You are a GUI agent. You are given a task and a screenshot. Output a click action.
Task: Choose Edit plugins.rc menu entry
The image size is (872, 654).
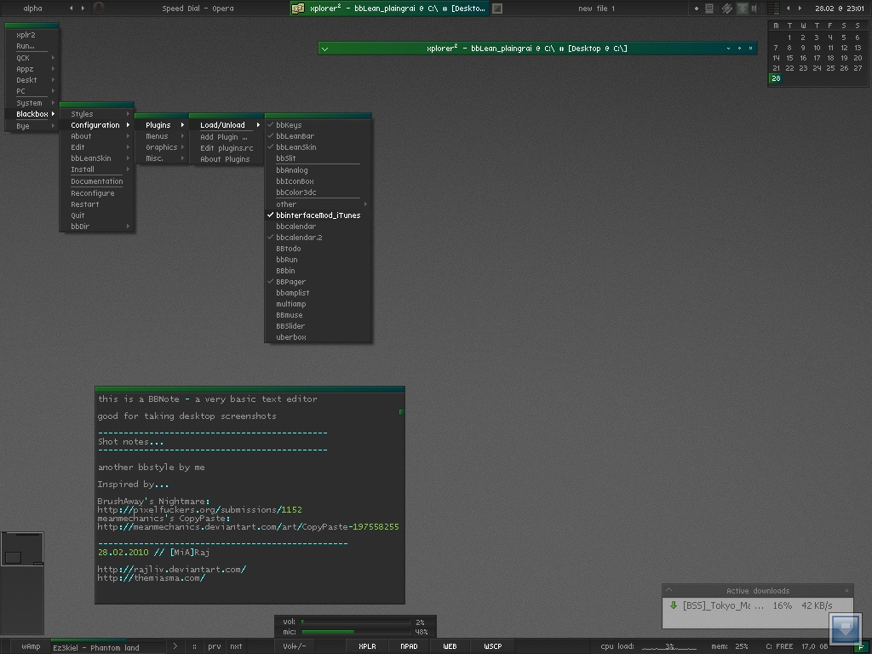227,148
